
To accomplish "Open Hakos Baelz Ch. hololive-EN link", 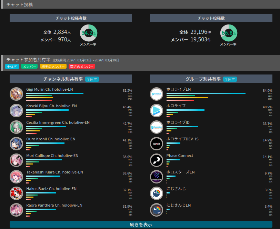I will (51, 189).
